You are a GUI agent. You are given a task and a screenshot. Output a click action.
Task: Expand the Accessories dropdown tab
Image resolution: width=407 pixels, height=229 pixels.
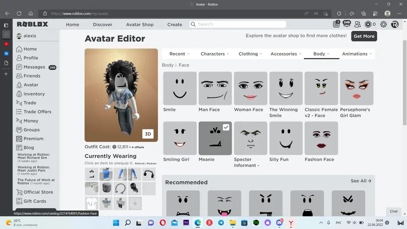click(286, 54)
